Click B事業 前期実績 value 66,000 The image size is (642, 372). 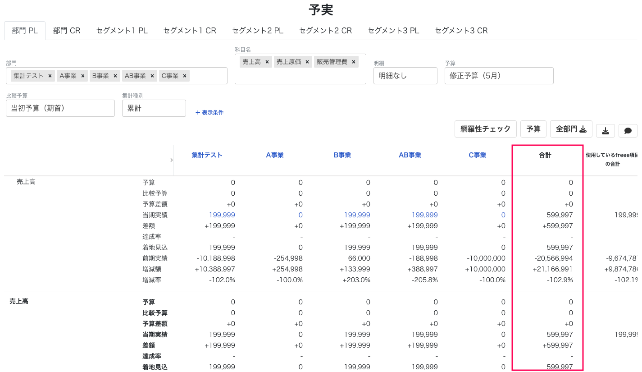coord(359,258)
